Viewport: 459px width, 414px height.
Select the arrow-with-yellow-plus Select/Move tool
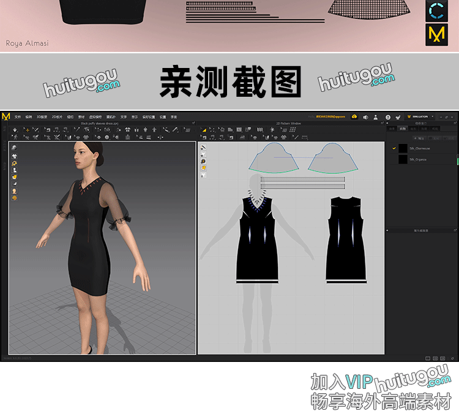pyautogui.click(x=26, y=130)
